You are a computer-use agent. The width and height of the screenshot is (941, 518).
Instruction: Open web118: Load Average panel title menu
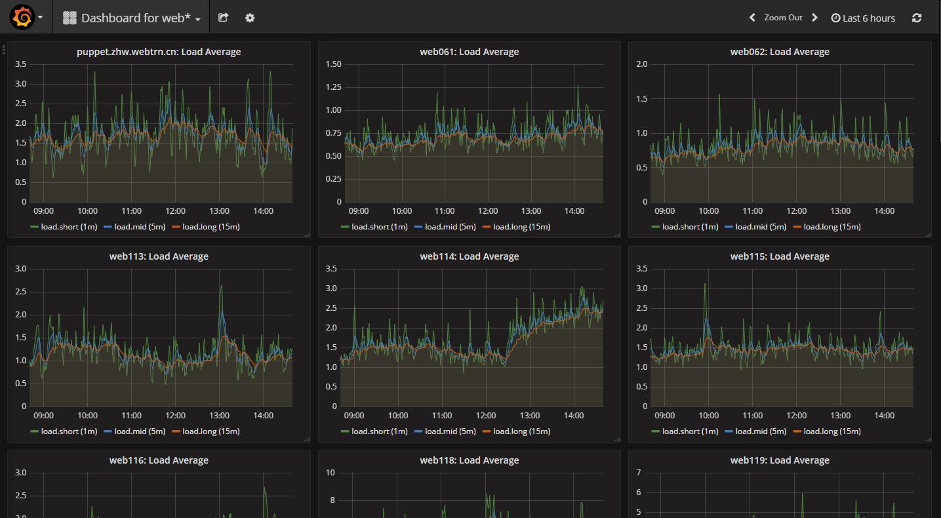tap(470, 460)
